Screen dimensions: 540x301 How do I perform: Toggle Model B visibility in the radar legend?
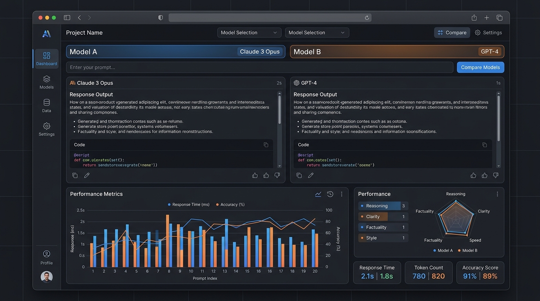point(467,250)
